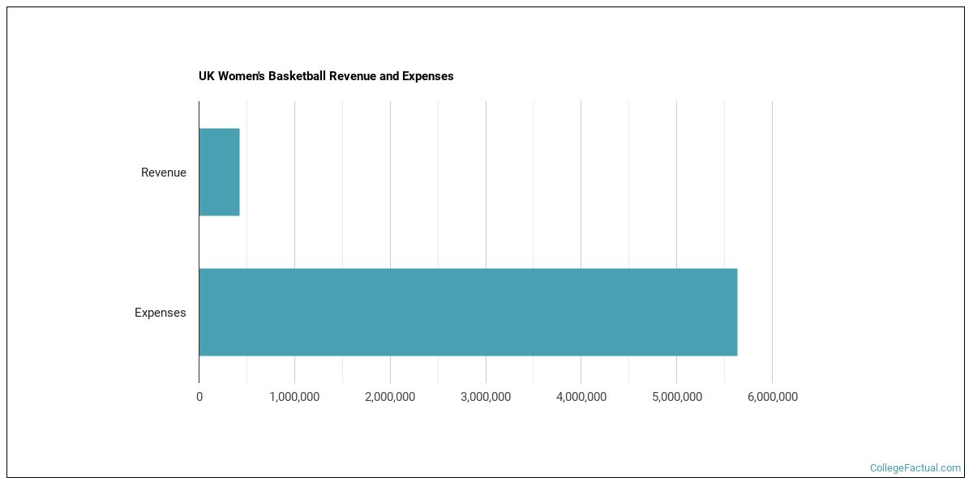
Task: Select the 2,000,000 x-axis tick label
Action: tap(390, 397)
